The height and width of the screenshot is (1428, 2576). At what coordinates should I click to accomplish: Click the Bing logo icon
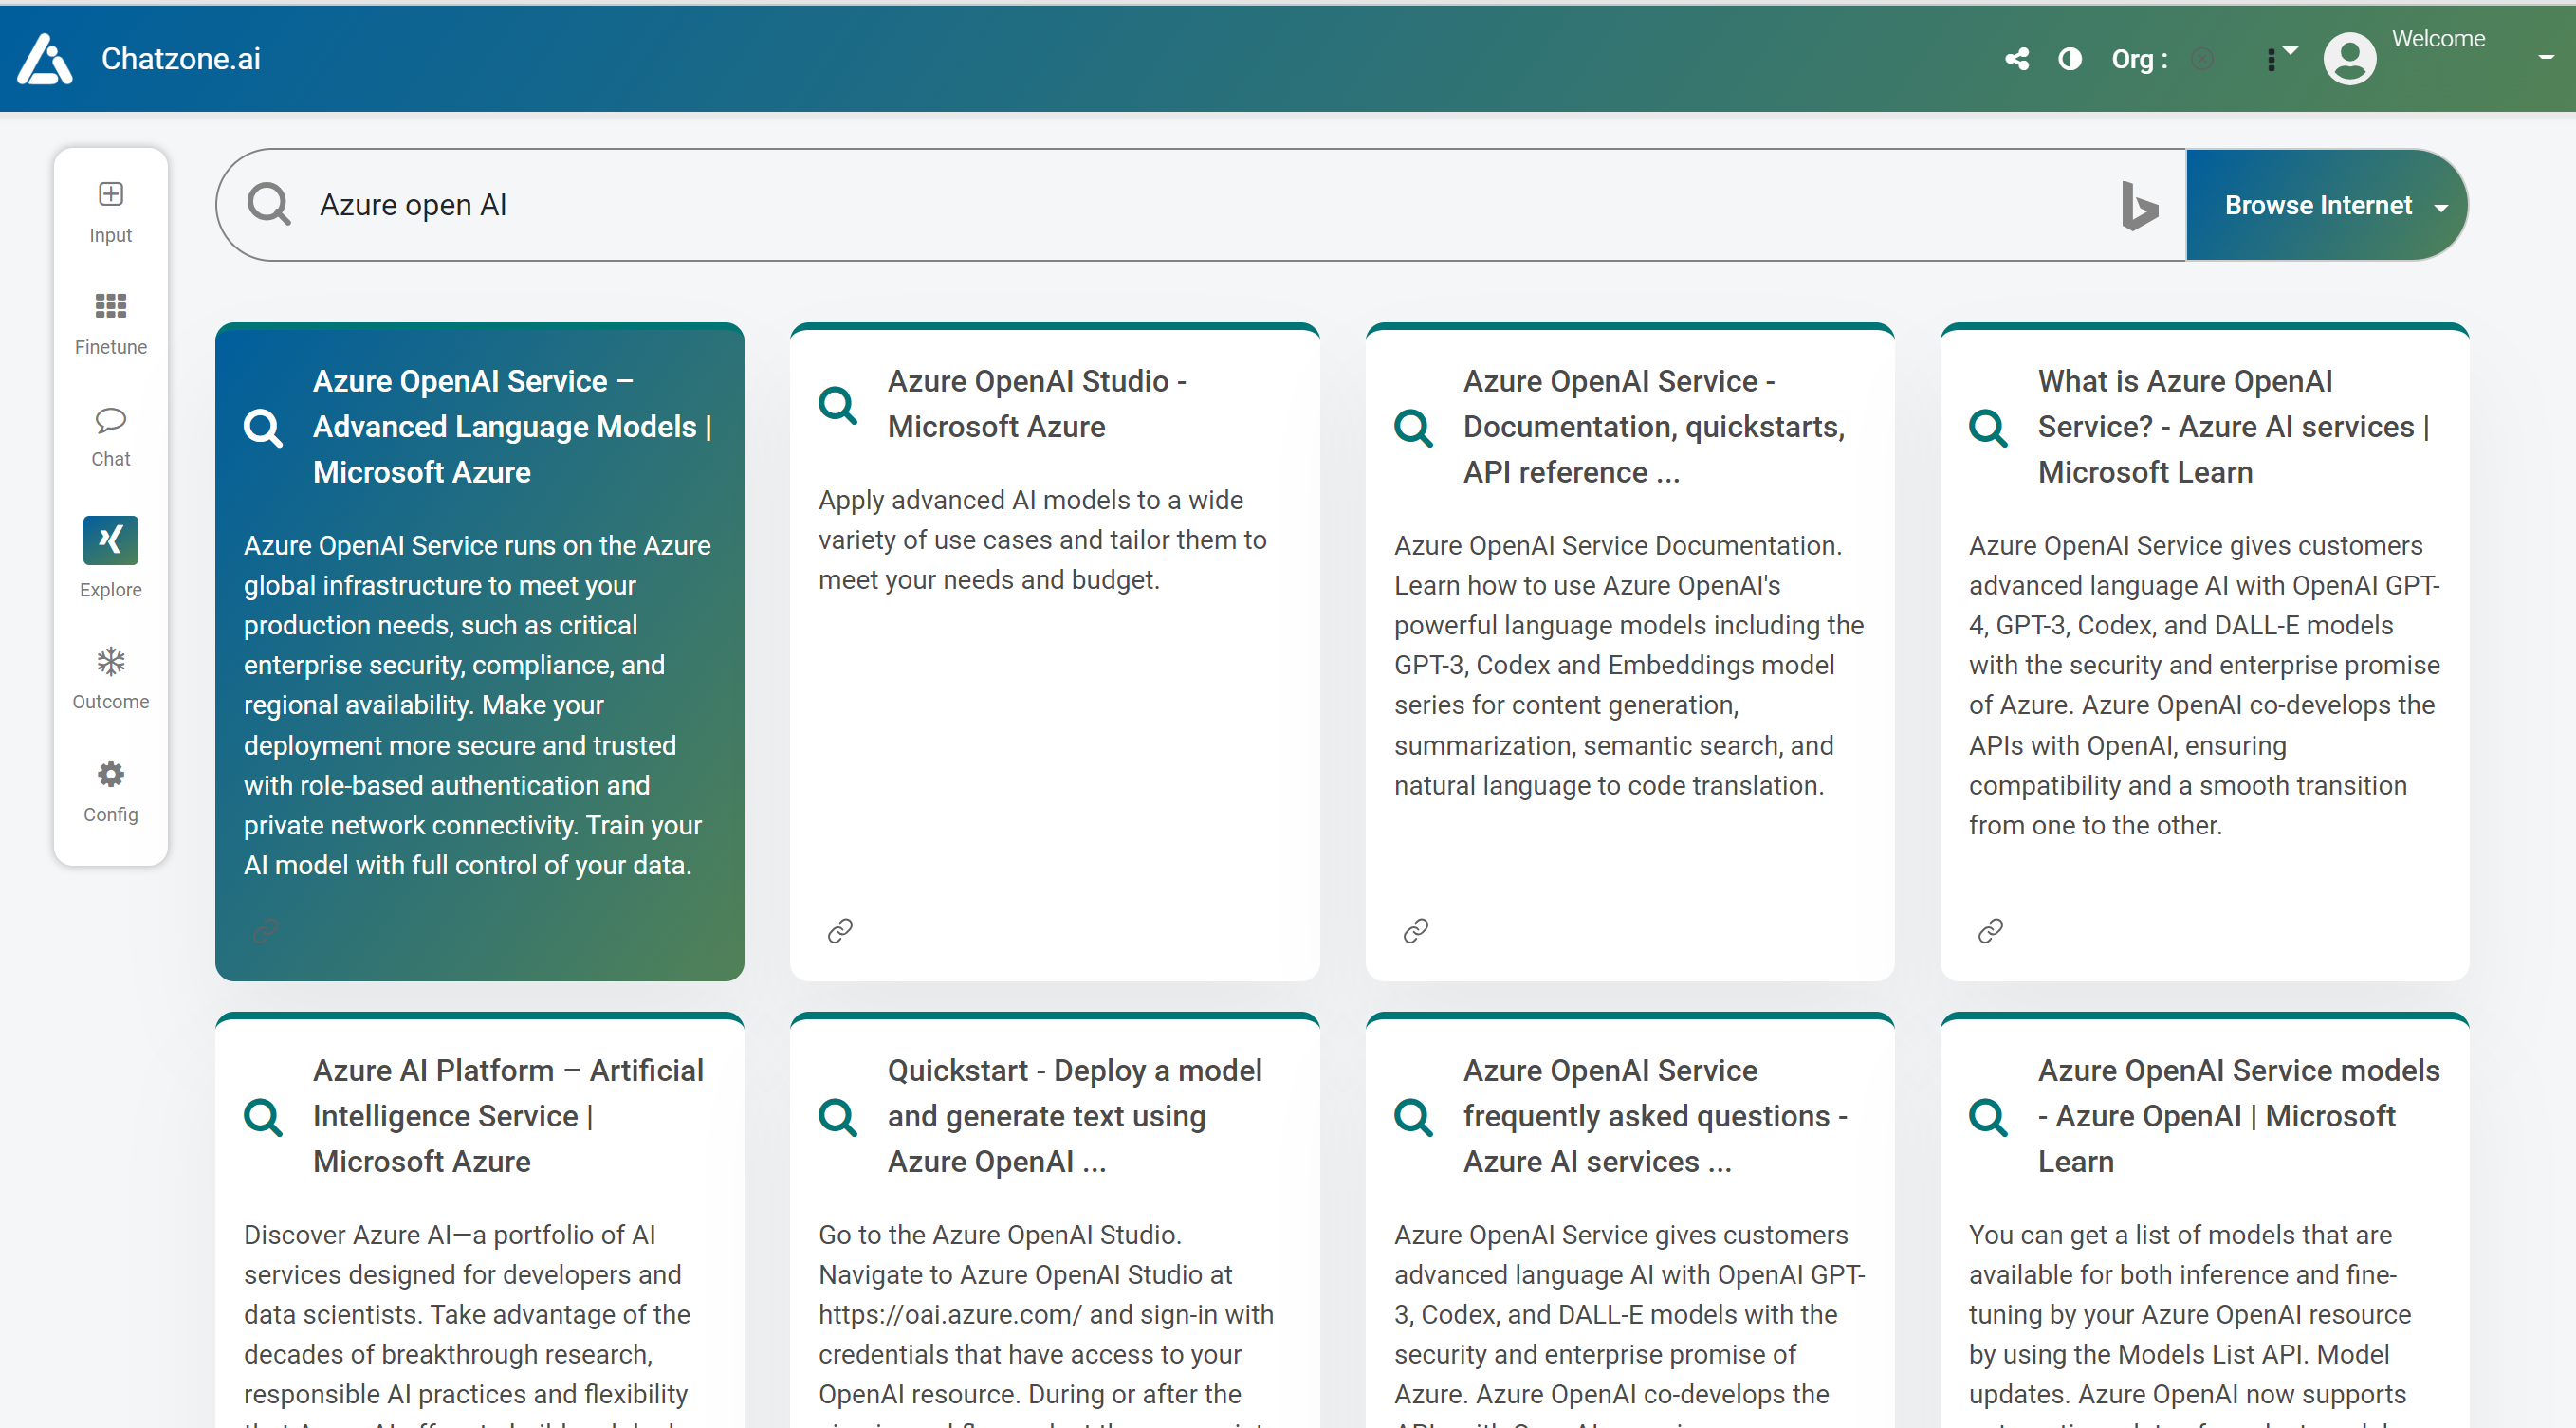[2138, 205]
